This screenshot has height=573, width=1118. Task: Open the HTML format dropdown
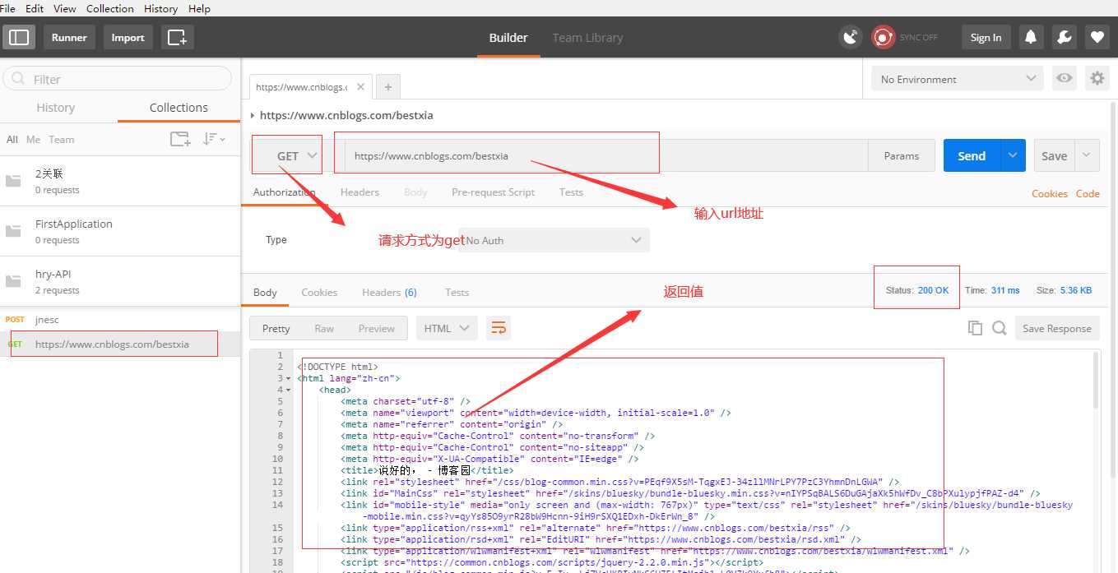click(447, 328)
